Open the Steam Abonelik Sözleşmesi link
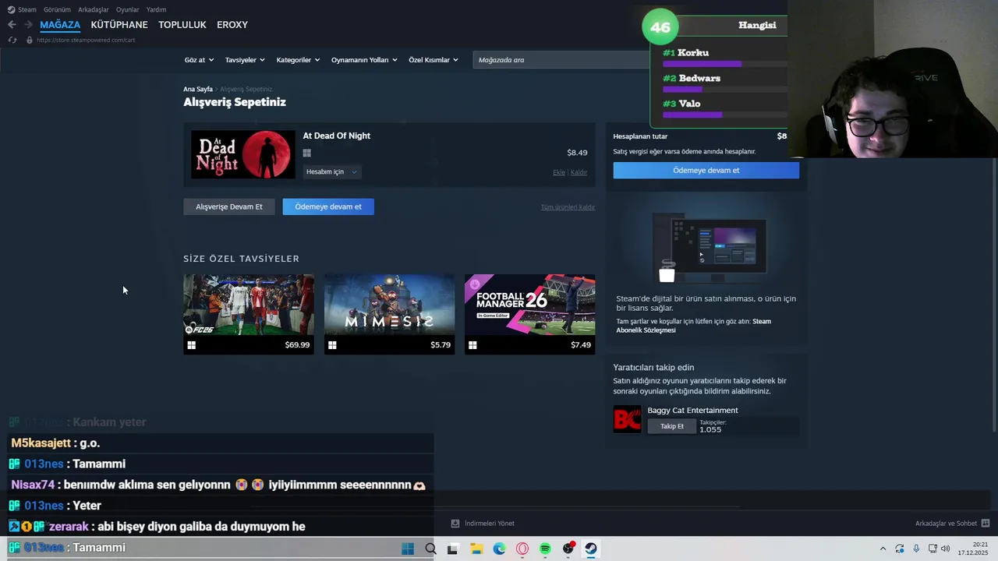This screenshot has width=998, height=561. click(x=693, y=326)
